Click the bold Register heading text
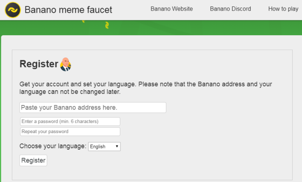The width and height of the screenshot is (302, 182). pos(39,64)
